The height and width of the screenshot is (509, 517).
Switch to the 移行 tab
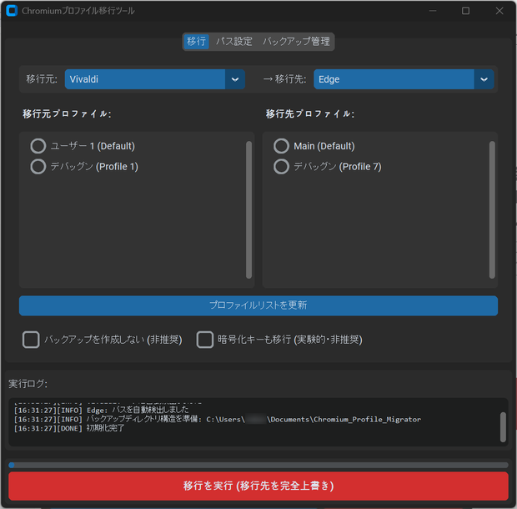click(196, 42)
